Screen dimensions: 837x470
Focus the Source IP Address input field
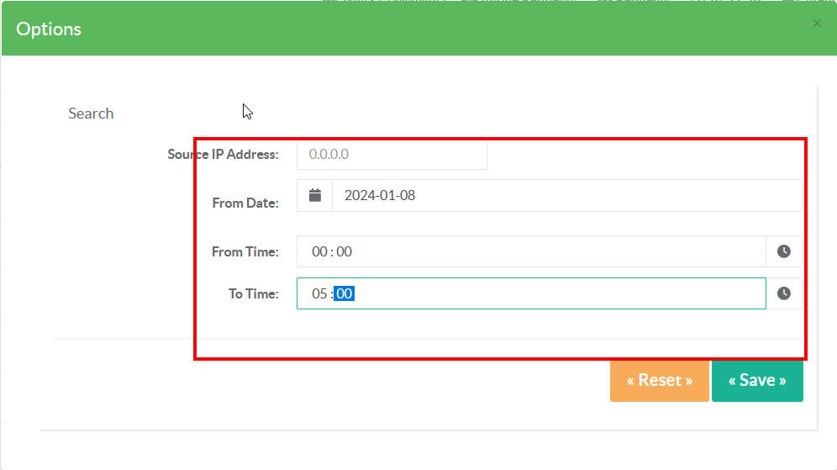(392, 155)
